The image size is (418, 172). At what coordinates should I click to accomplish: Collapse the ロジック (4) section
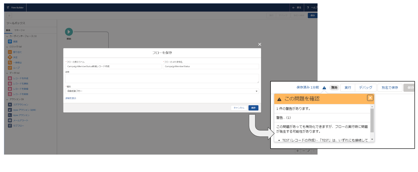click(7, 47)
